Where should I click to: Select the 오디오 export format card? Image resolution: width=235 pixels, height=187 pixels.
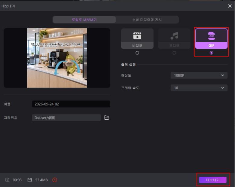(174, 38)
